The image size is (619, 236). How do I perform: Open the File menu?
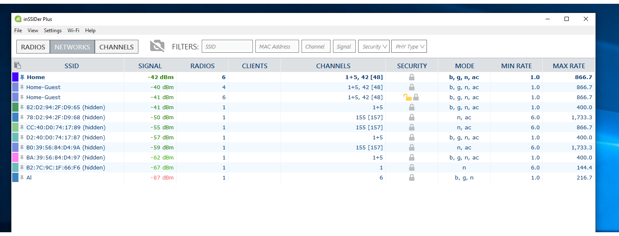pos(18,31)
